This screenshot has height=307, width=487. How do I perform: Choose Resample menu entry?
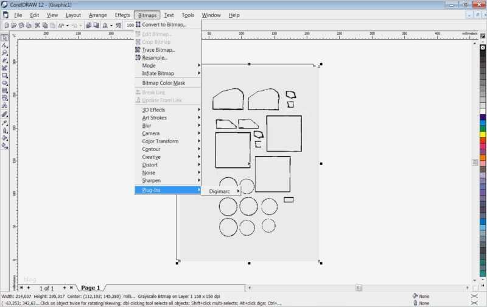pyautogui.click(x=168, y=58)
